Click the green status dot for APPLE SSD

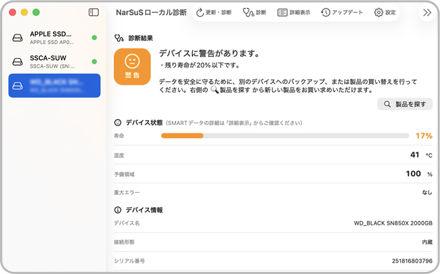[94, 38]
